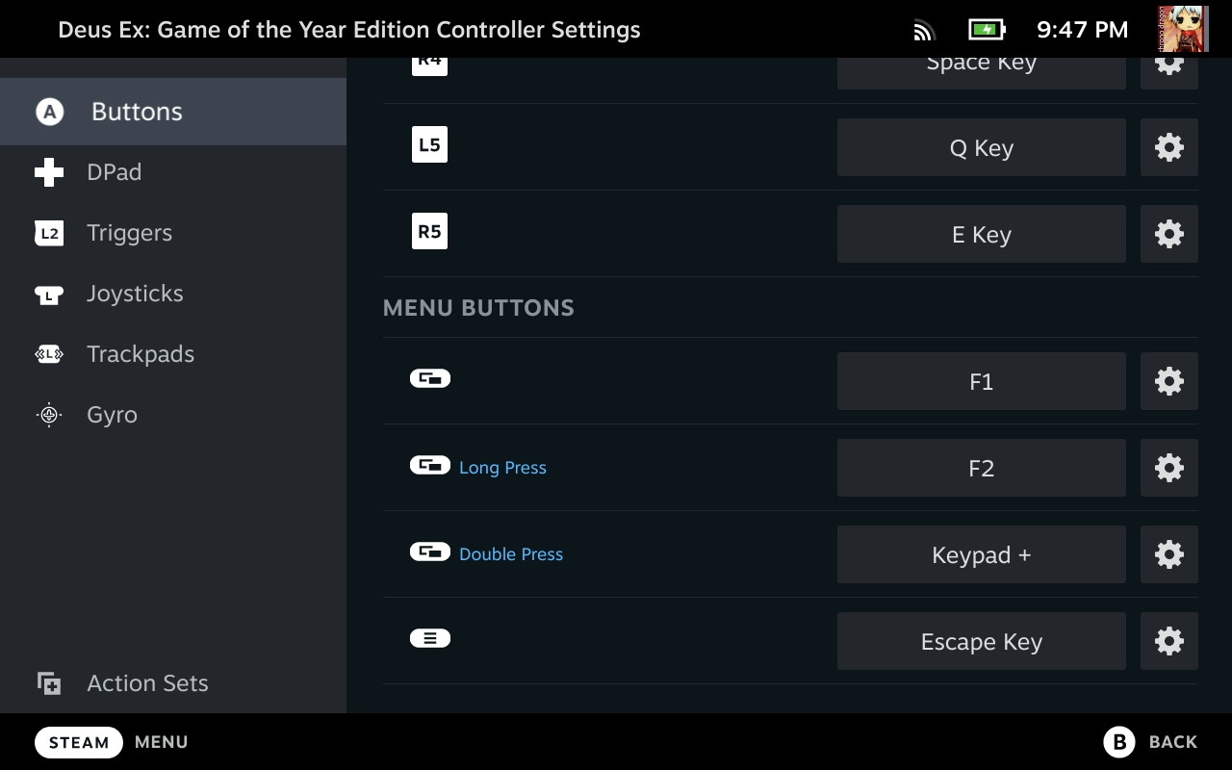Open gear settings for the L5 binding
The height and width of the screenshot is (770, 1232).
[x=1168, y=147]
